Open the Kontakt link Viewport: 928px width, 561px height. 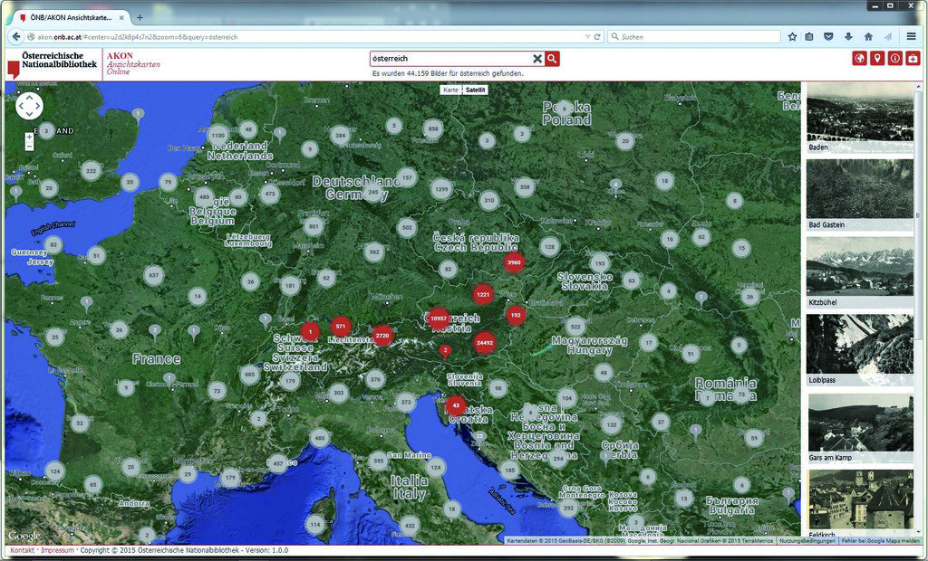[x=23, y=550]
